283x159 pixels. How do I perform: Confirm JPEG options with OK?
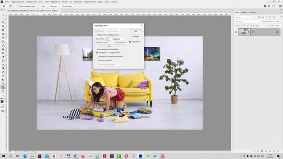(136, 31)
